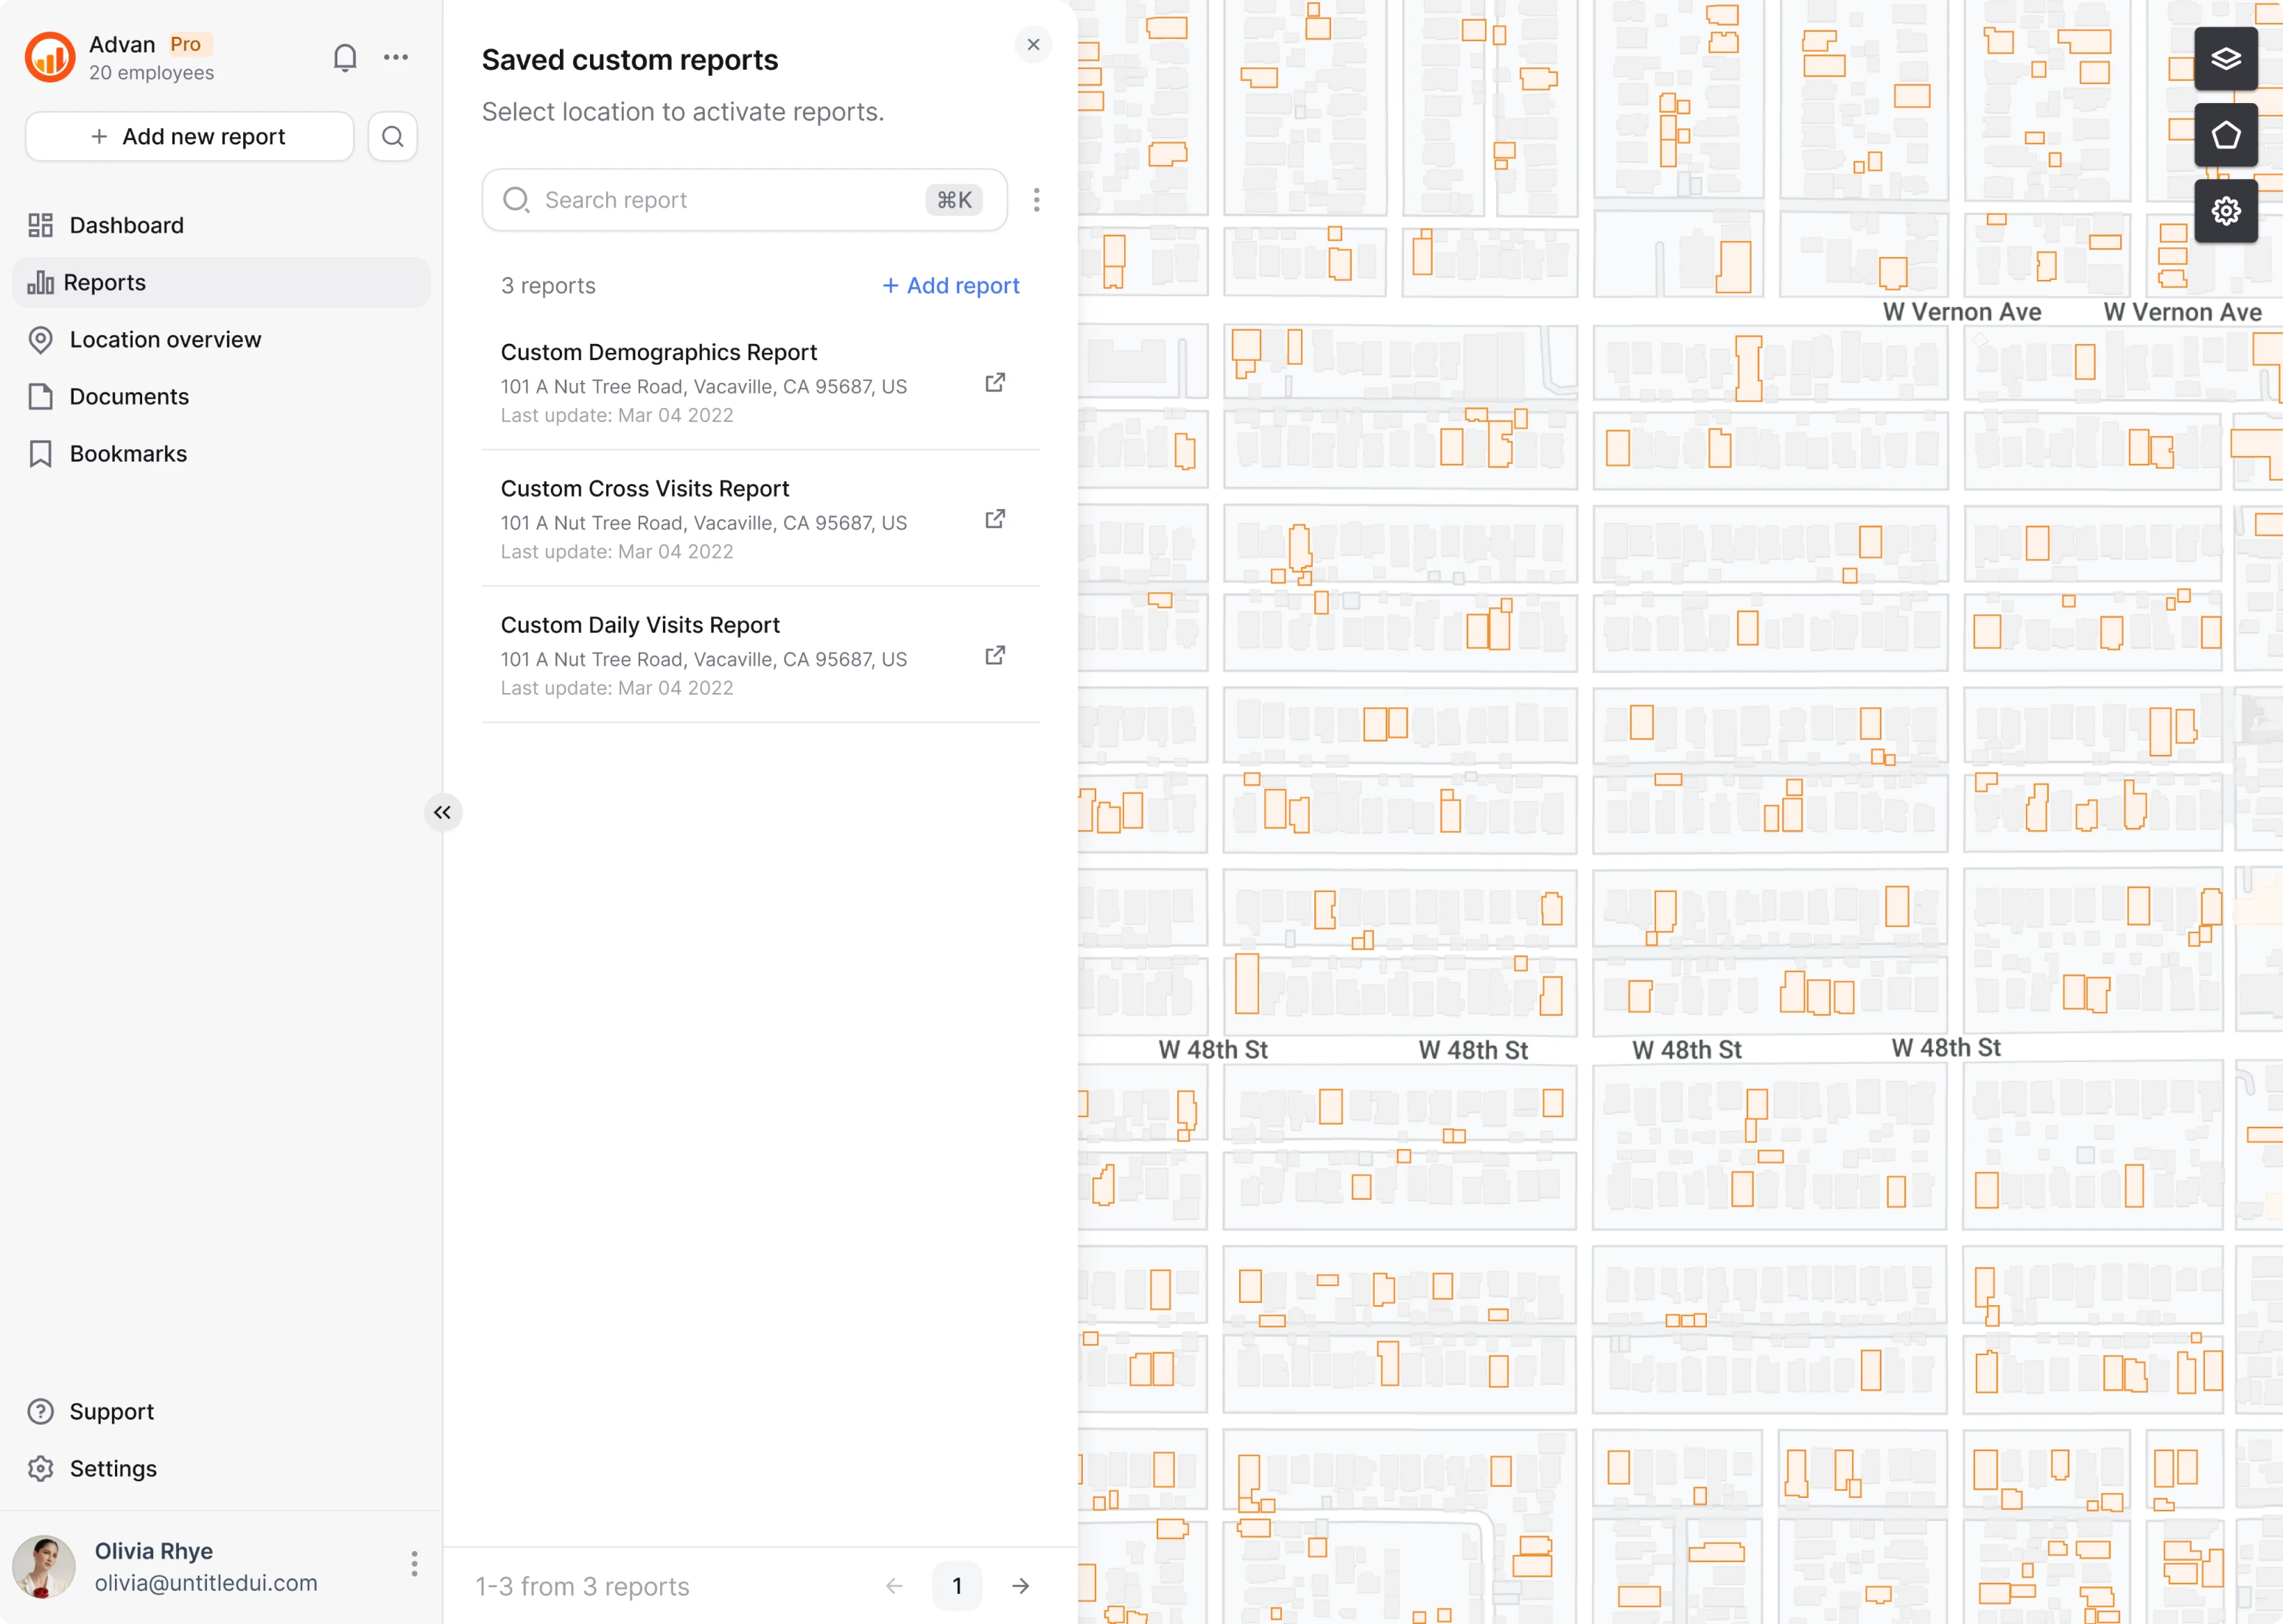The image size is (2283, 1624).
Task: Select the Documents page icon
Action: click(40, 396)
